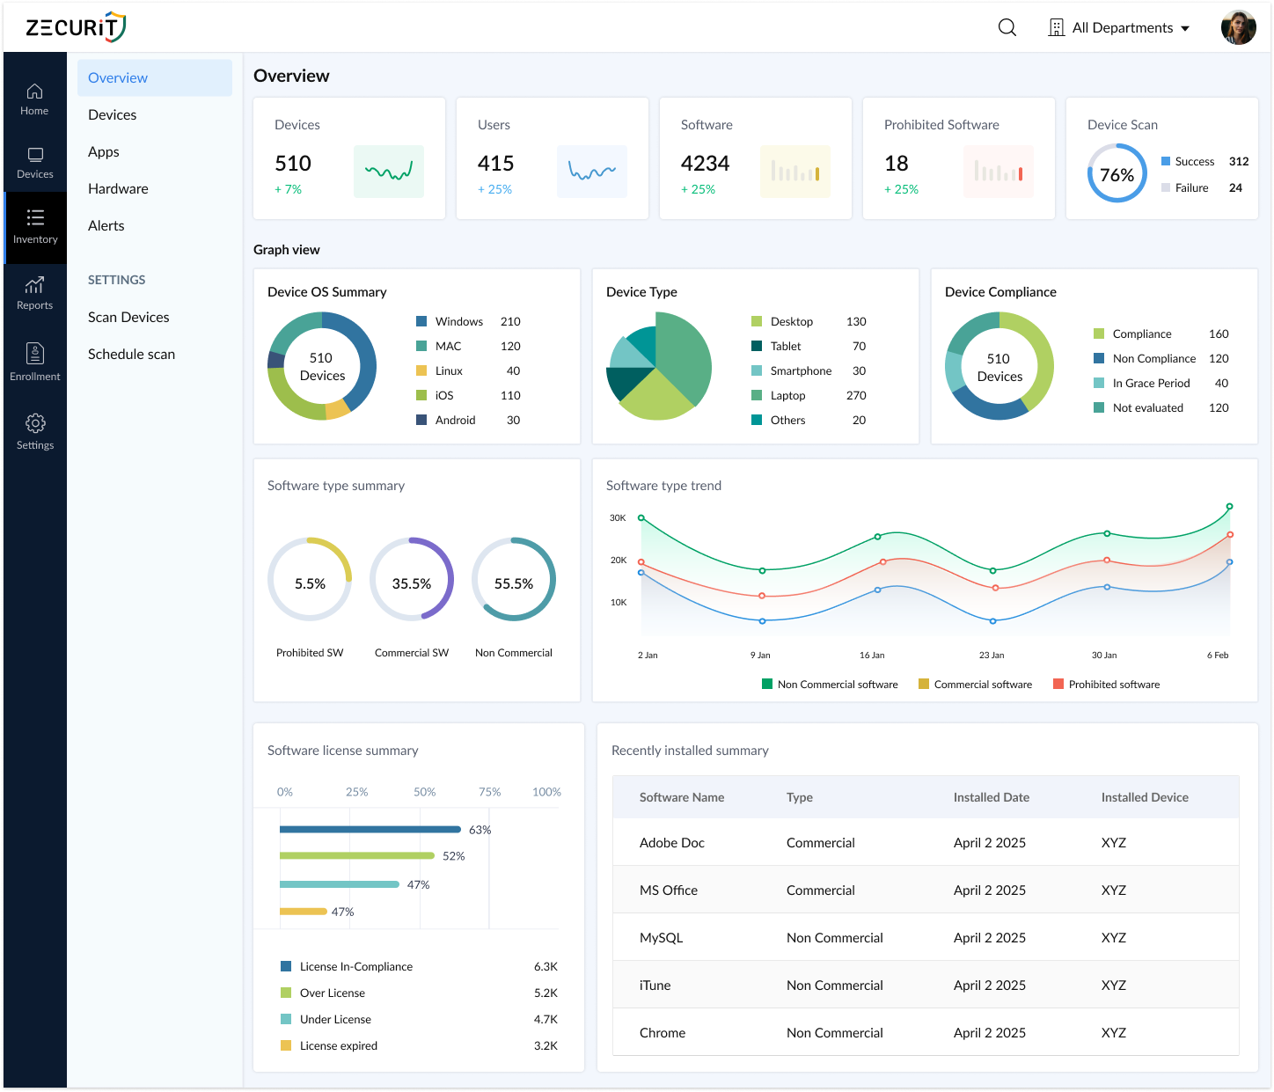This screenshot has height=1092, width=1274.
Task: Open the Reports section icon
Action: coord(34,292)
